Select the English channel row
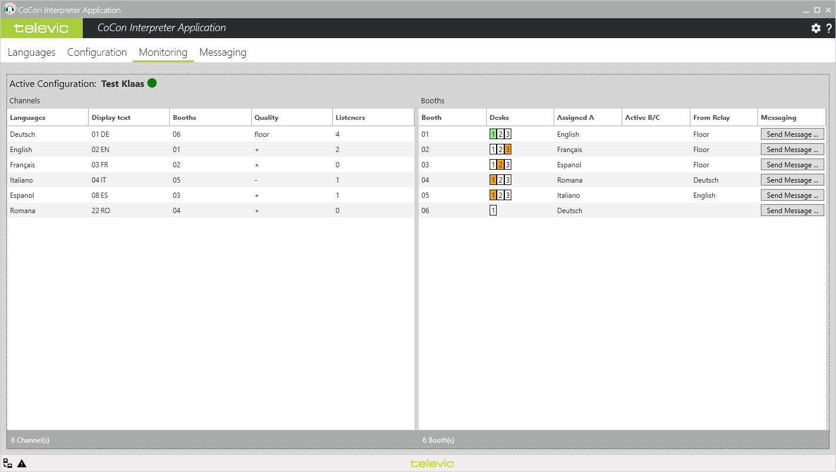This screenshot has height=472, width=836. 211,150
